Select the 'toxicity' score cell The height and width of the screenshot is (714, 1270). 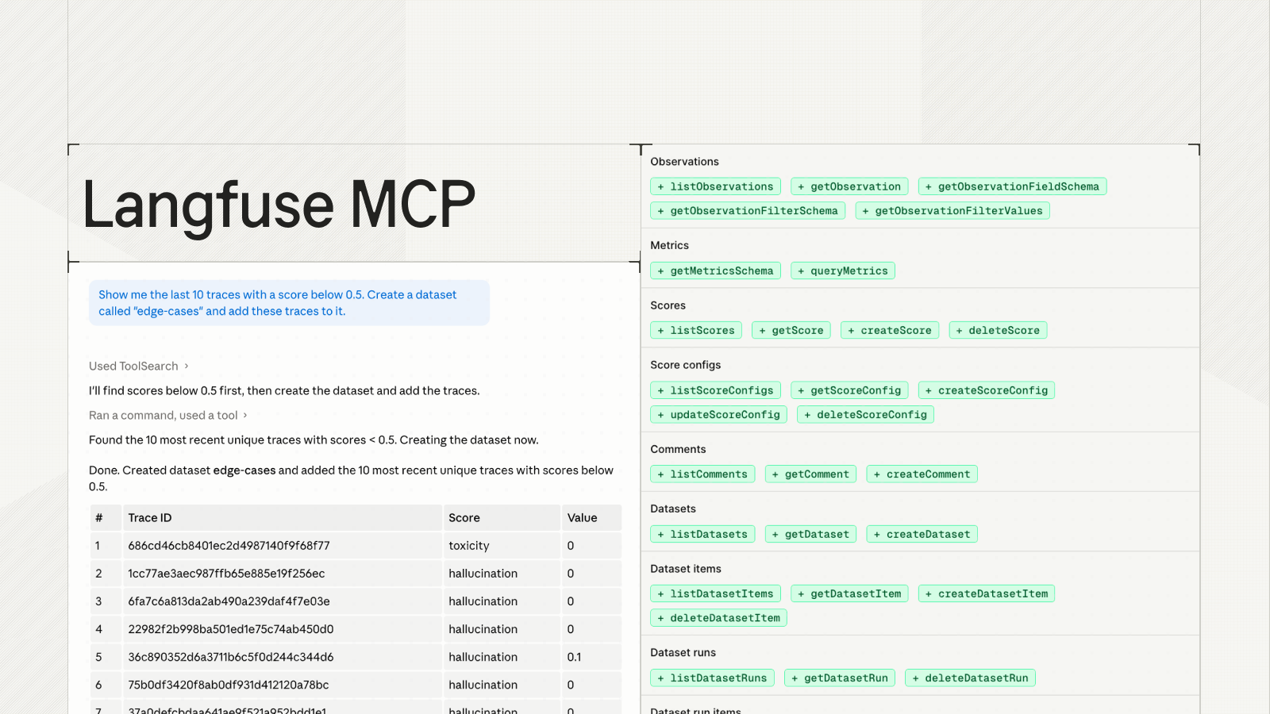[501, 546]
